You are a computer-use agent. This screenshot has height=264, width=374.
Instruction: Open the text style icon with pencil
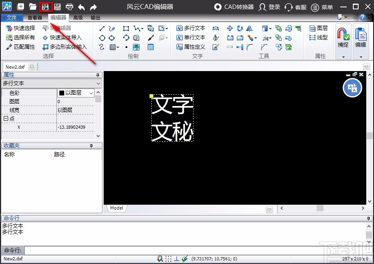(x=215, y=37)
